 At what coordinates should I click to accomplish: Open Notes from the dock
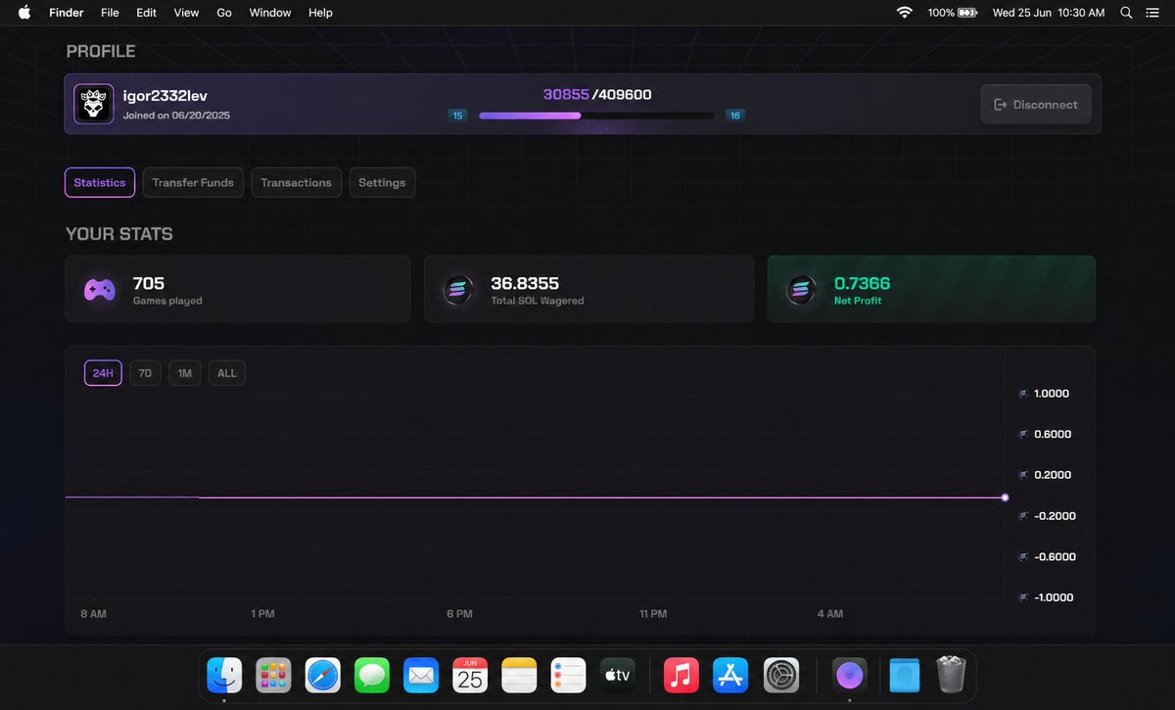coord(519,675)
